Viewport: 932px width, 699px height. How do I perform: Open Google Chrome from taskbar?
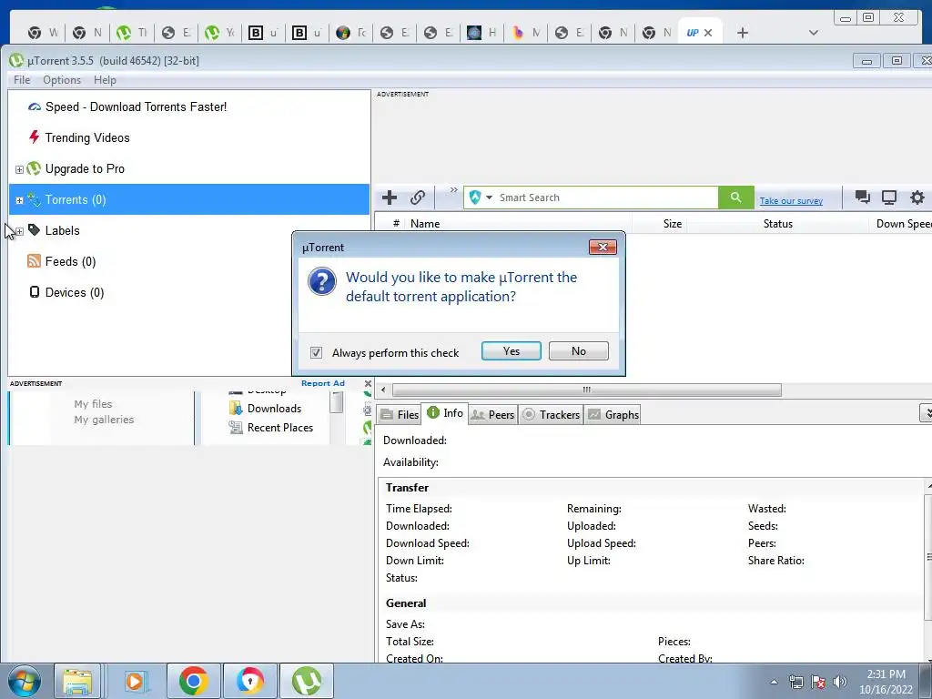[193, 681]
